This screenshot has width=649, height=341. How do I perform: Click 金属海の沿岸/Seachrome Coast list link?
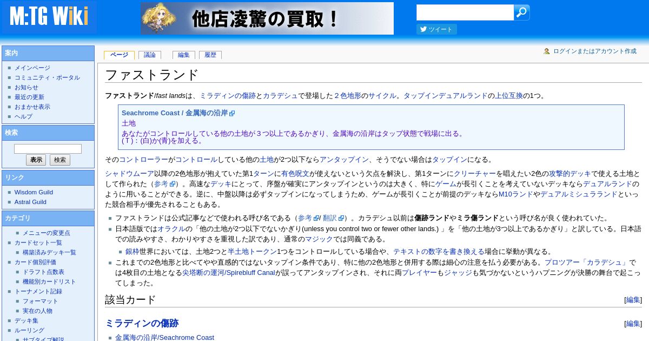(x=164, y=337)
